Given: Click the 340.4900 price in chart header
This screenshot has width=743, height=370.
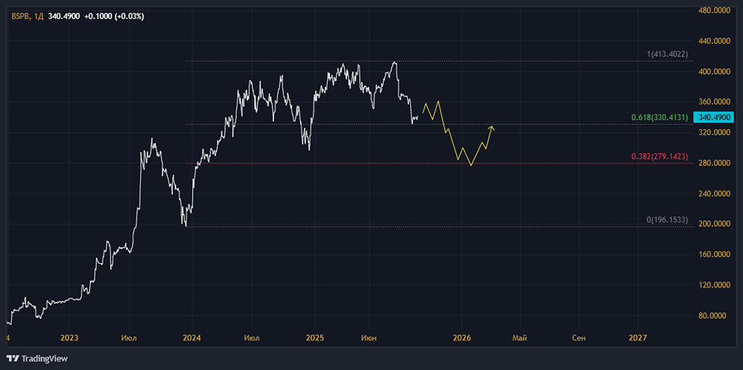Looking at the screenshot, I should 64,16.
